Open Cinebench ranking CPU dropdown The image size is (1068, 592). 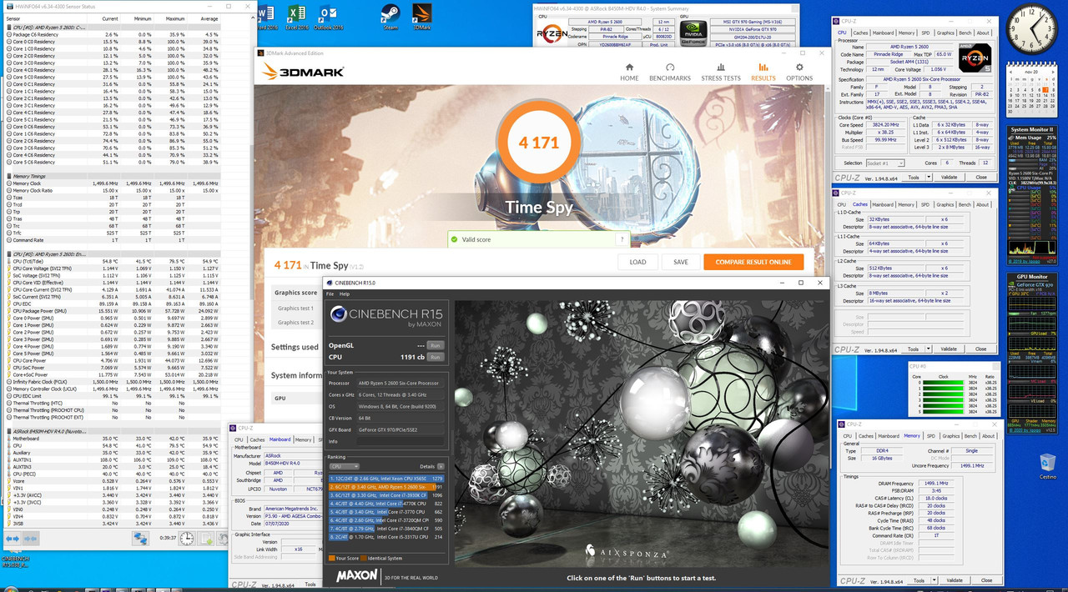pyautogui.click(x=344, y=466)
